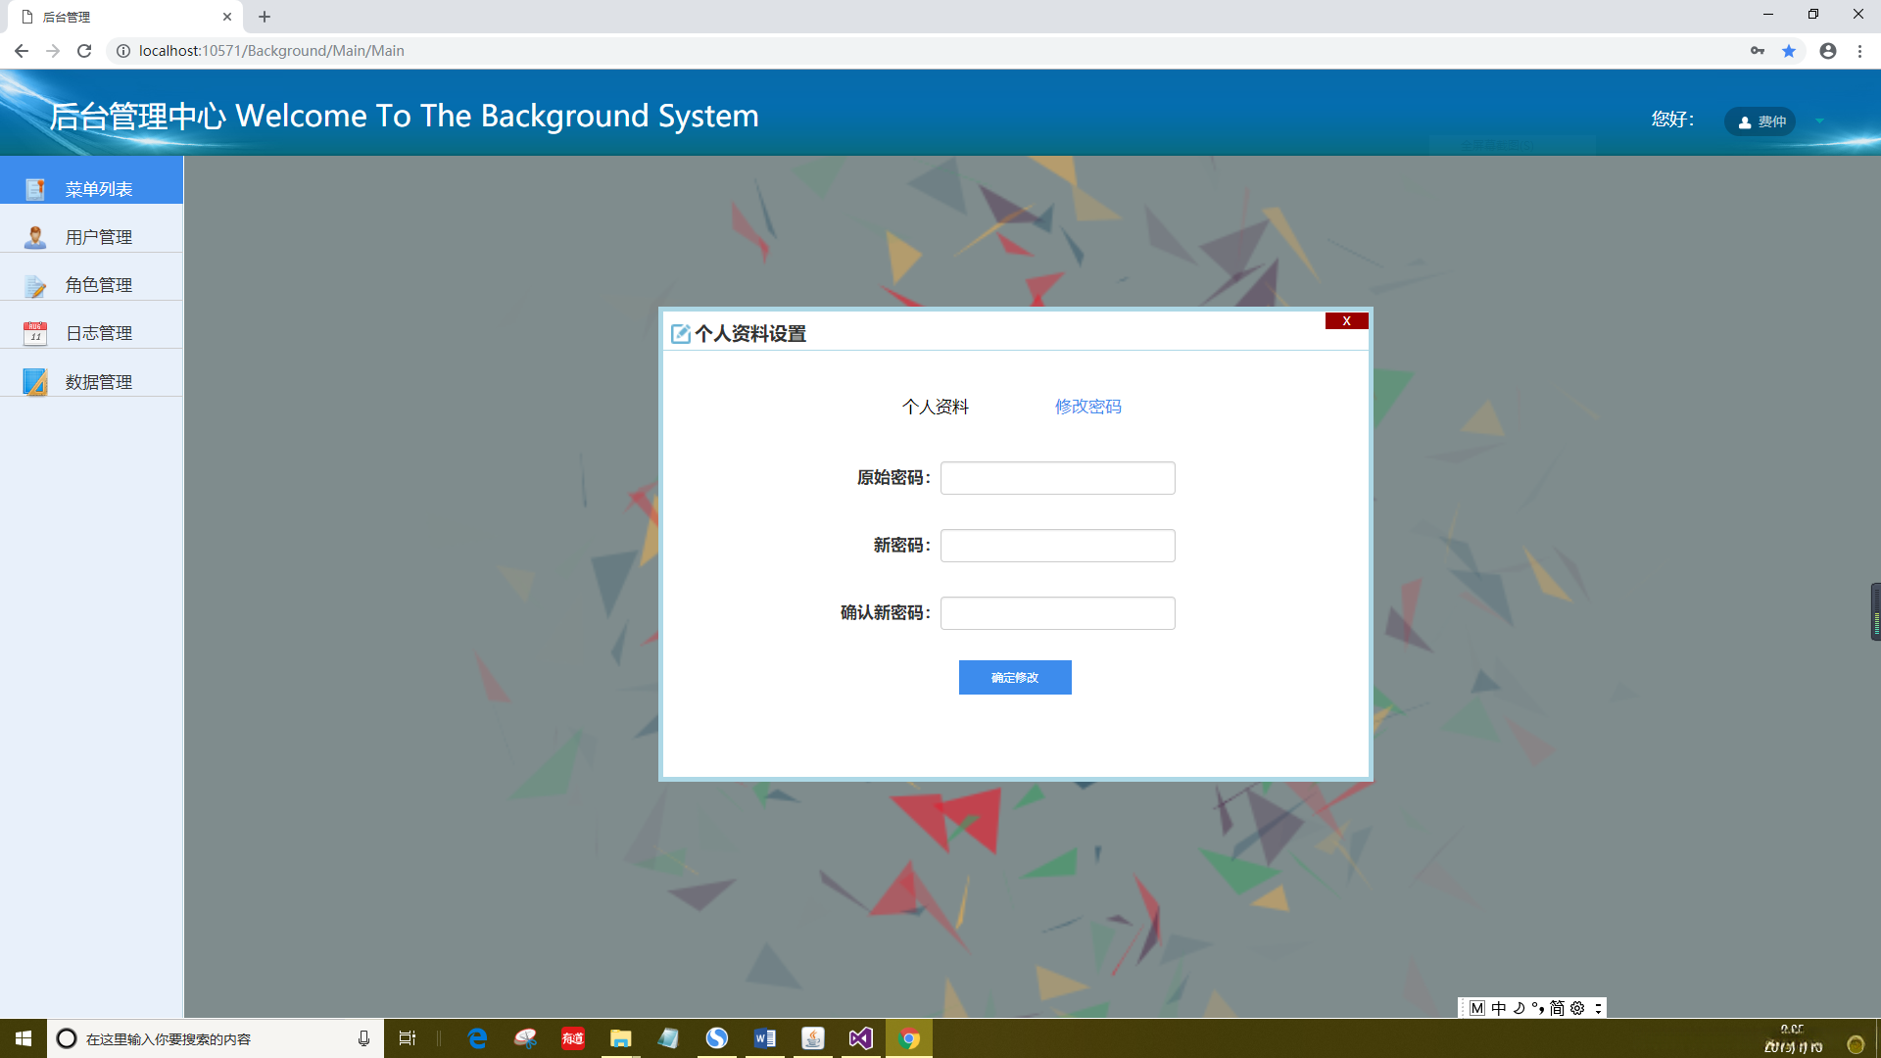Open 用户管理 from the sidebar

pyautogui.click(x=98, y=236)
